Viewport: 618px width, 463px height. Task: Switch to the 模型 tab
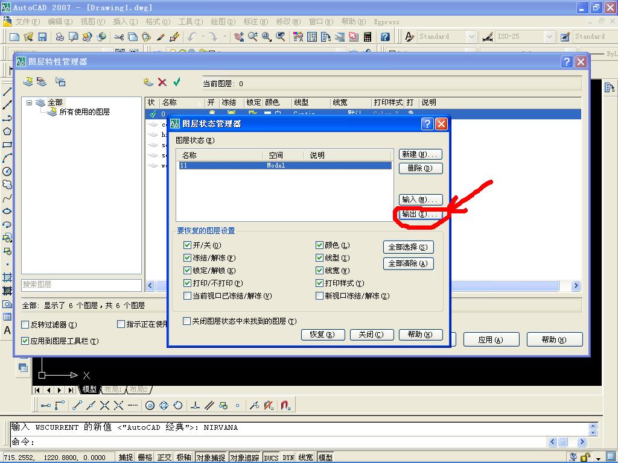point(89,389)
